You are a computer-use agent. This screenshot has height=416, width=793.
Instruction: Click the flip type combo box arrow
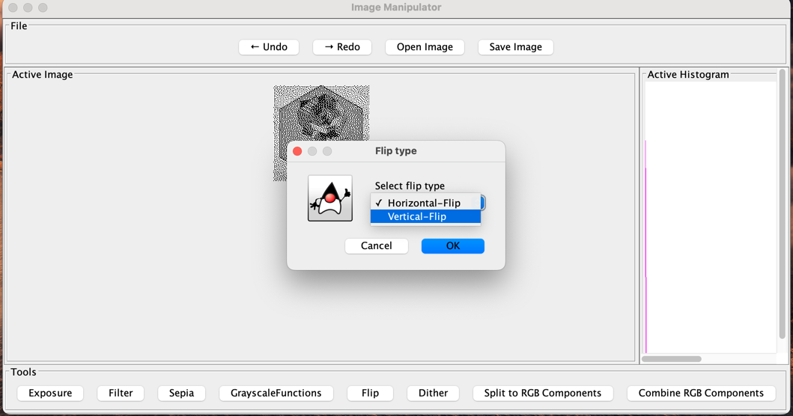[483, 203]
